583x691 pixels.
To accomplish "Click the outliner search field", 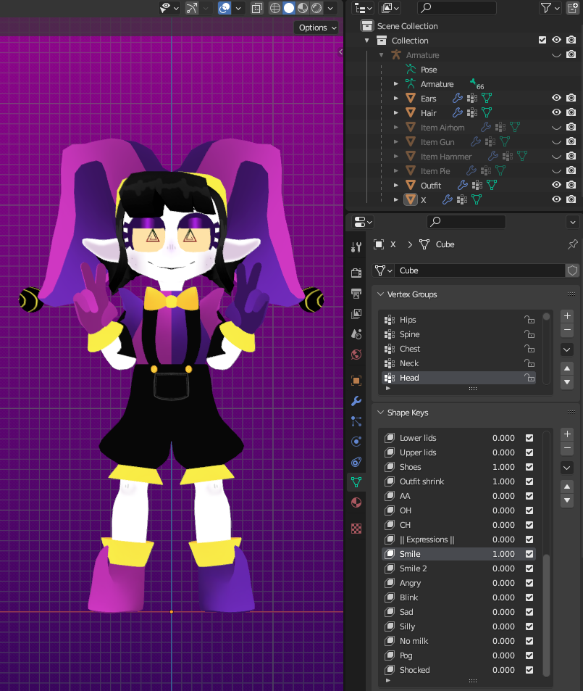I will [457, 8].
